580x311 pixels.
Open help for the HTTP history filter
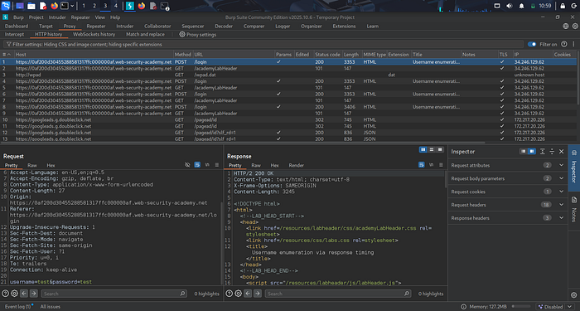(x=563, y=44)
